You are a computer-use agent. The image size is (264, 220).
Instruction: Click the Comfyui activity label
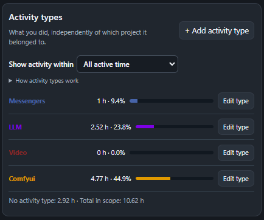pyautogui.click(x=22, y=179)
